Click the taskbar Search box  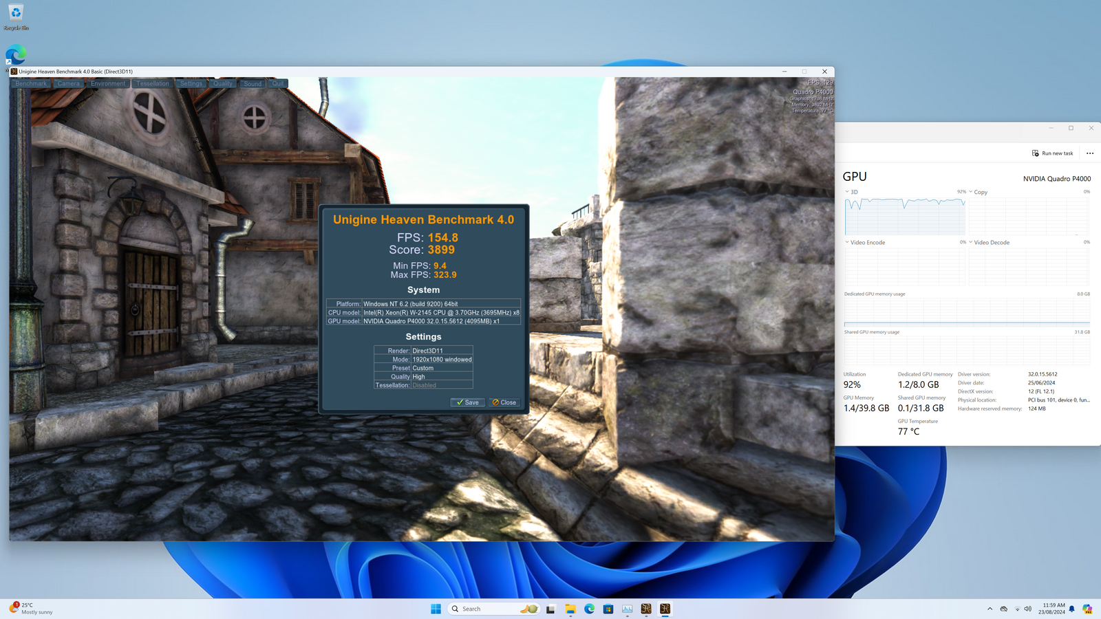tap(493, 609)
